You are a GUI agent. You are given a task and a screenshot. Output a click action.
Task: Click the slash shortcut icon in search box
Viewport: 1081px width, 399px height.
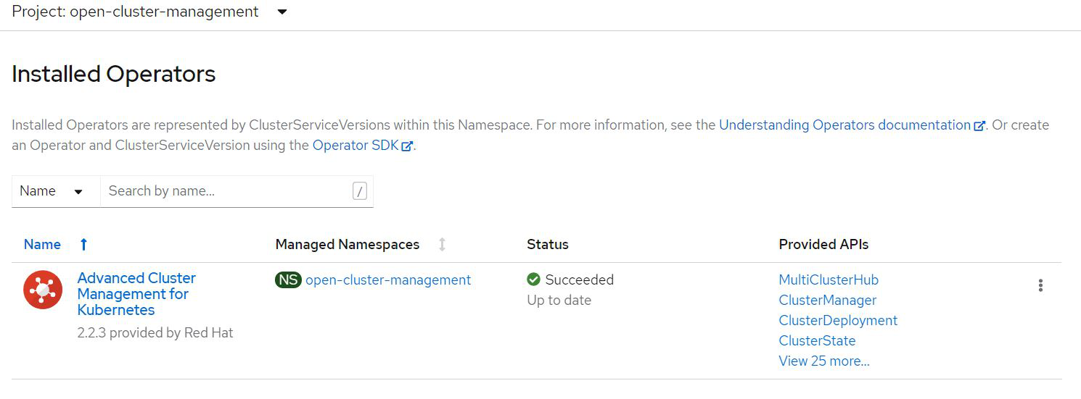pyautogui.click(x=360, y=191)
